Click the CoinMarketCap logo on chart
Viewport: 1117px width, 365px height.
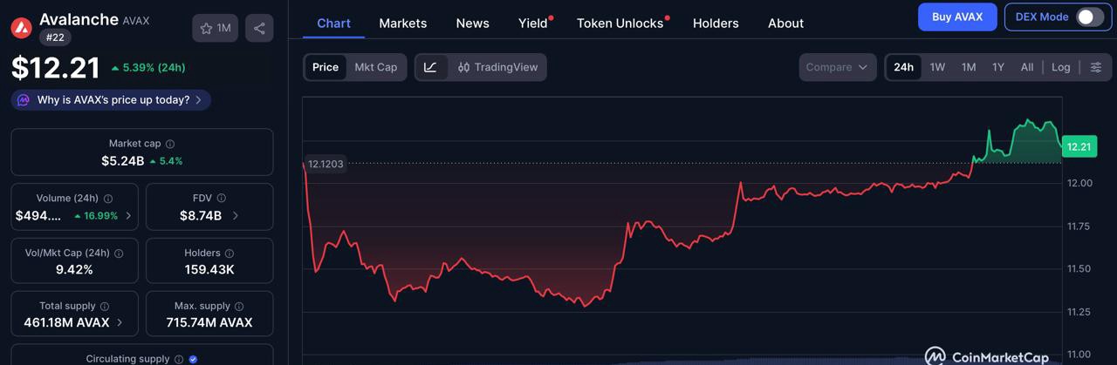point(987,356)
